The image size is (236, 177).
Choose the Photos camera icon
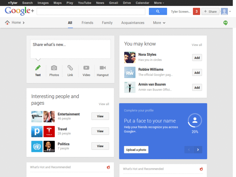pyautogui.click(x=54, y=68)
